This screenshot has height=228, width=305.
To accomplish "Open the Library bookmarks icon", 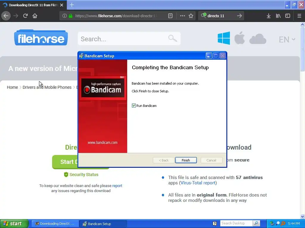I will point(278,16).
